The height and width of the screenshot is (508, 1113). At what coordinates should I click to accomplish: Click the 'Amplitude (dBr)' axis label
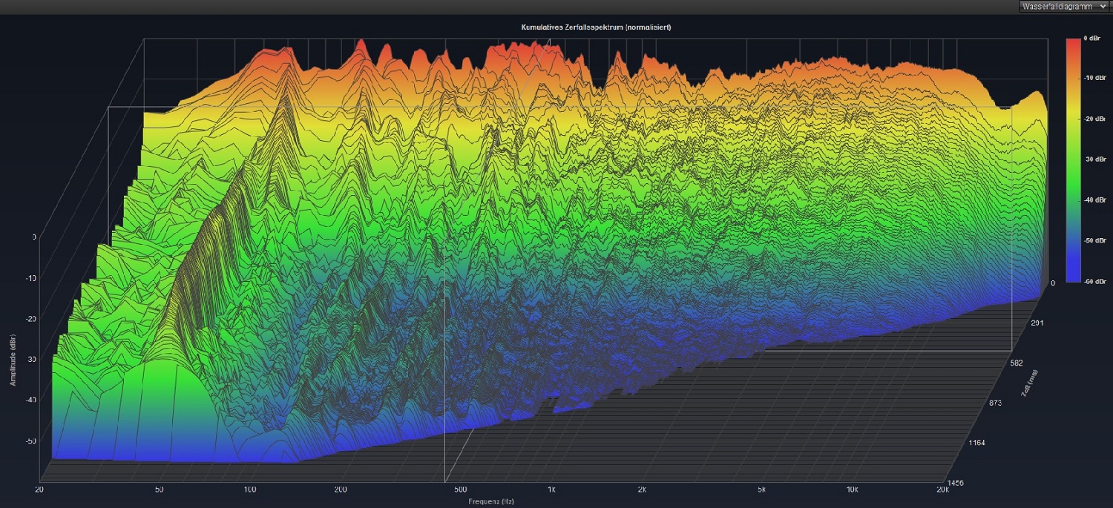13,360
